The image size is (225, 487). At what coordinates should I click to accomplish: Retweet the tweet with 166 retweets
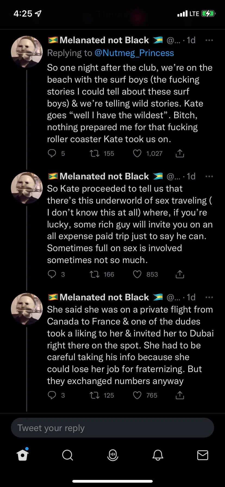click(x=95, y=274)
